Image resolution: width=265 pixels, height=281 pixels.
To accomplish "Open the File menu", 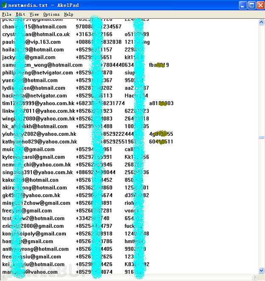I will [x=7, y=14].
